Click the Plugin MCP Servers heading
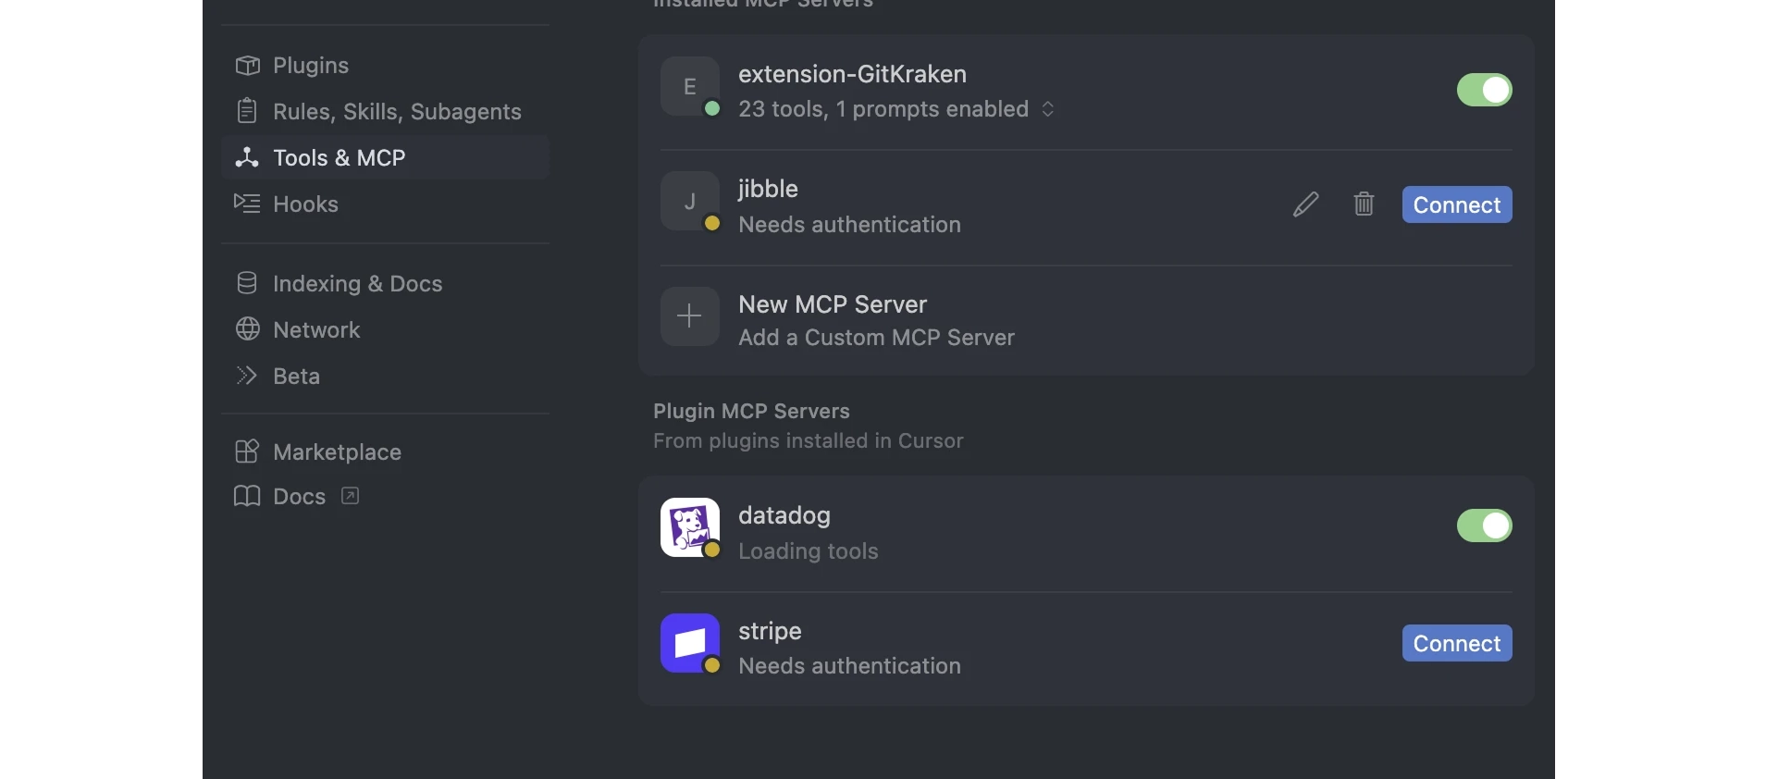The height and width of the screenshot is (779, 1766). pyautogui.click(x=751, y=411)
